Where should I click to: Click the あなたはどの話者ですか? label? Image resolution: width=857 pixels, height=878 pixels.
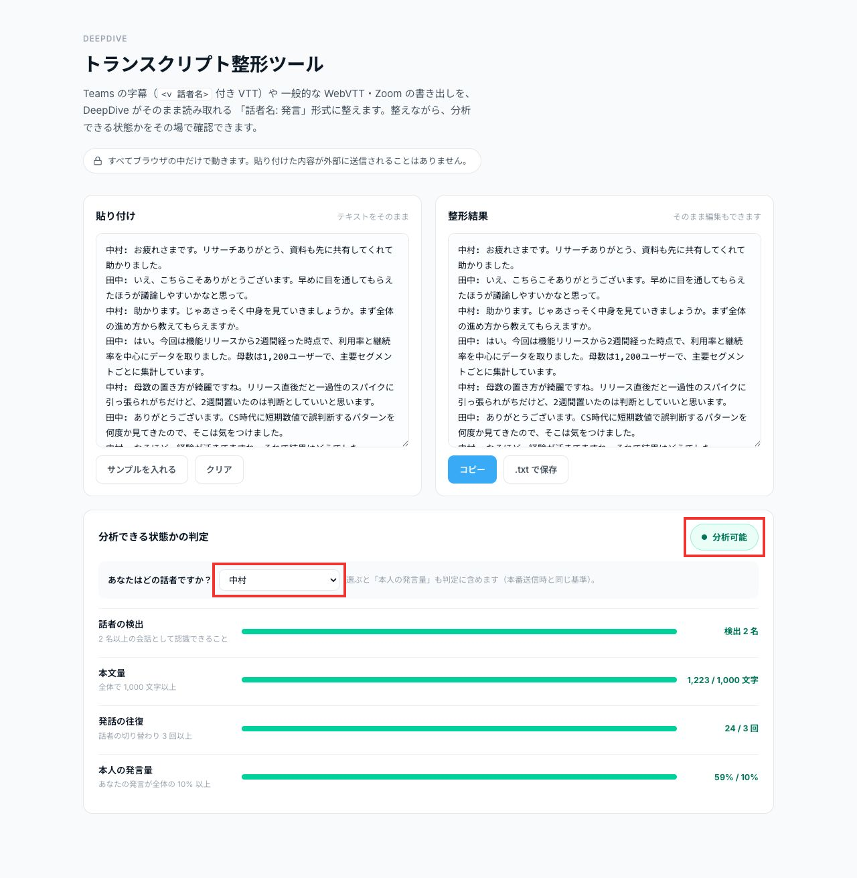(159, 580)
